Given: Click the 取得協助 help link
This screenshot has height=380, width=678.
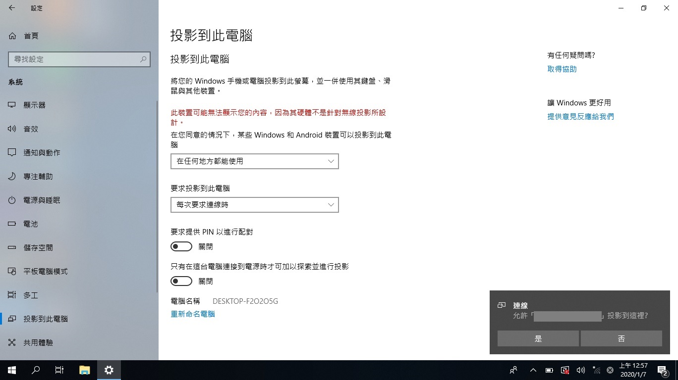Looking at the screenshot, I should (562, 69).
